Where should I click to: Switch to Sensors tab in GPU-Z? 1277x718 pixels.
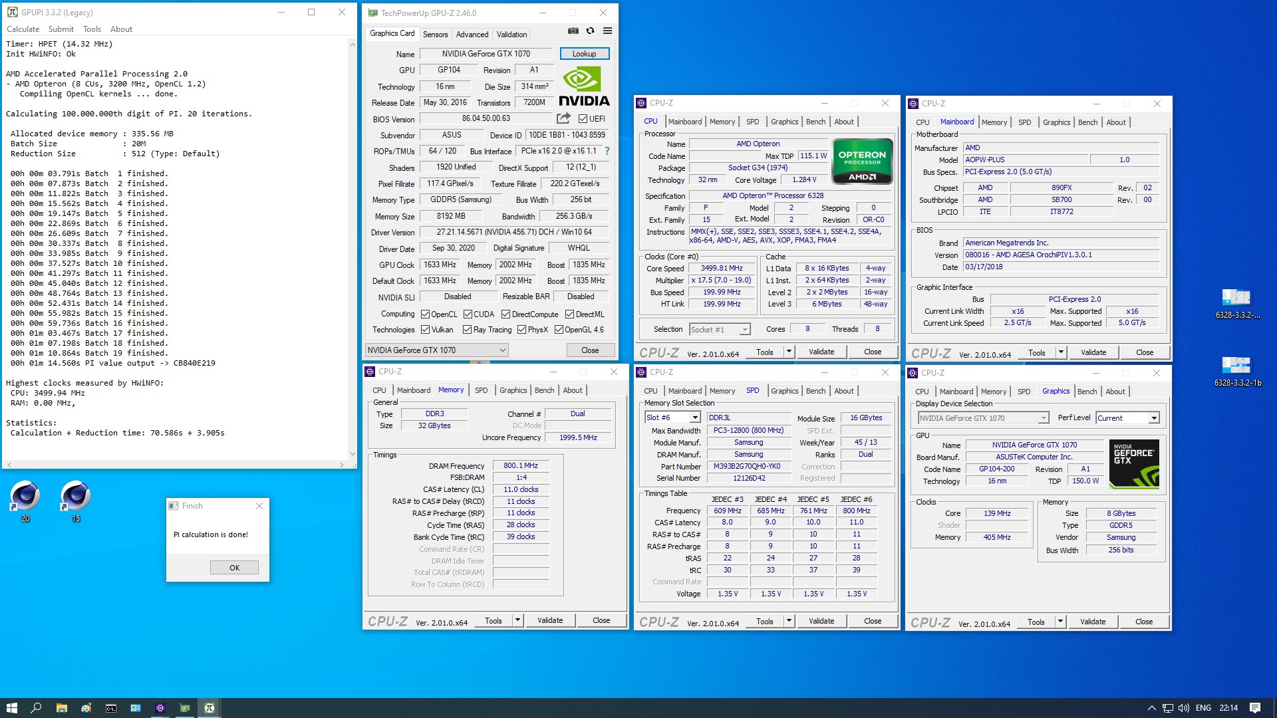[x=436, y=35]
